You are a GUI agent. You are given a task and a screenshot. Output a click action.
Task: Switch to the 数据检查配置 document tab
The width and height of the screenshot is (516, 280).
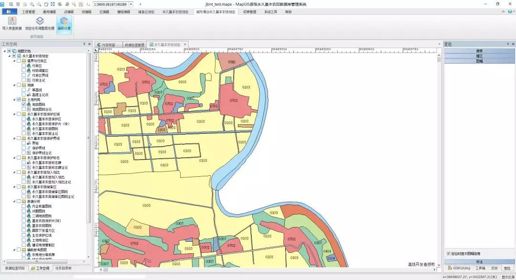(x=133, y=44)
